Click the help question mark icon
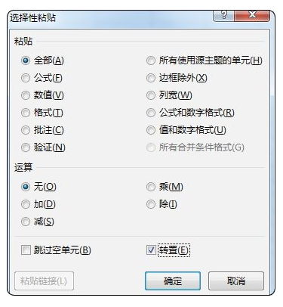Viewport: 283px width, 307px height. tap(223, 16)
